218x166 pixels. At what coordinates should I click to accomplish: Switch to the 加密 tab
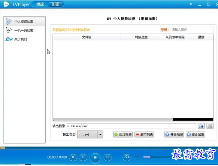pos(55,4)
